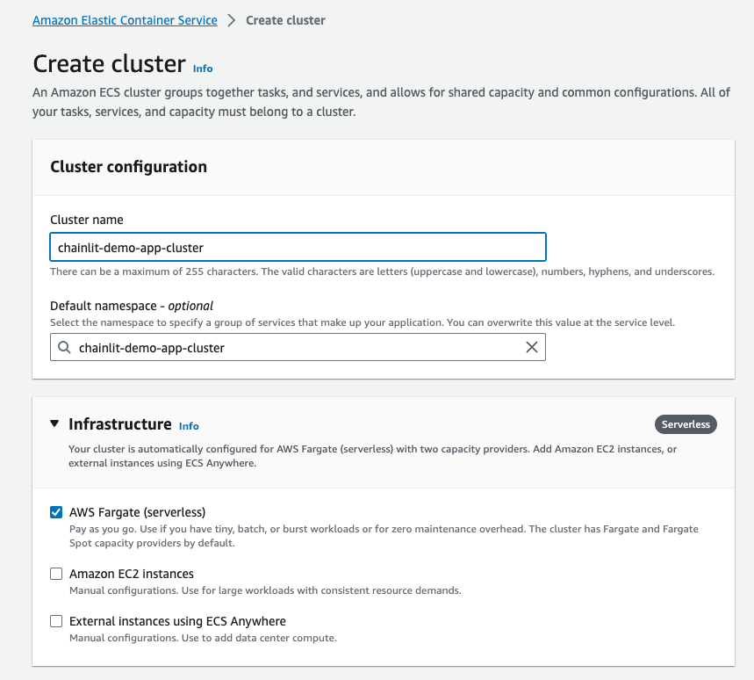Check External instances using ECS Anywhere
Viewport: 754px width, 680px height.
(x=56, y=621)
